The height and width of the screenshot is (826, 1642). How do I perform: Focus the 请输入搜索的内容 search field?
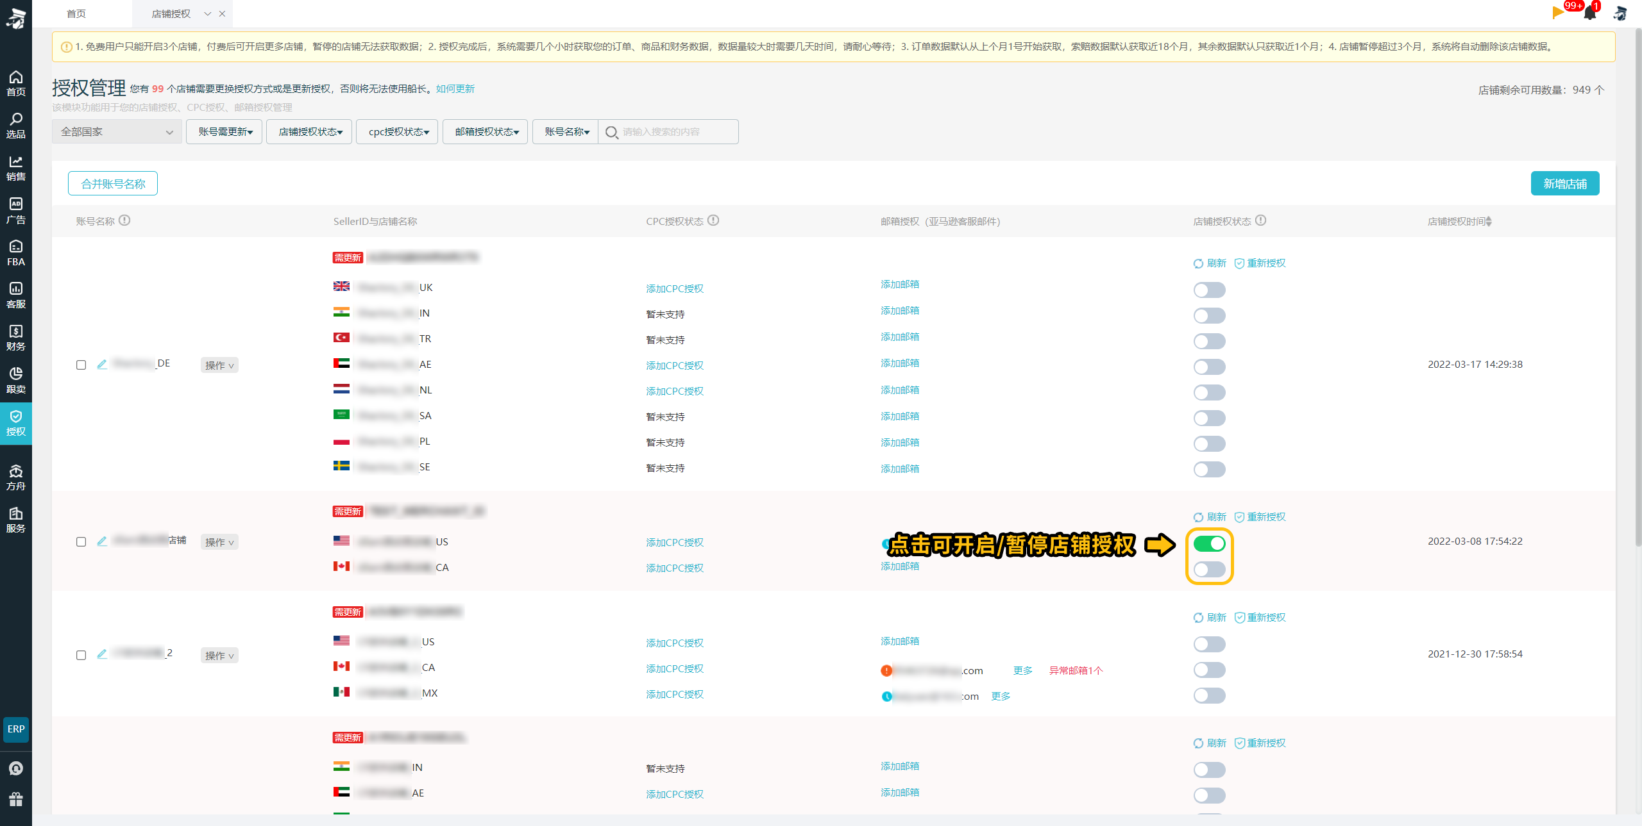[668, 131]
